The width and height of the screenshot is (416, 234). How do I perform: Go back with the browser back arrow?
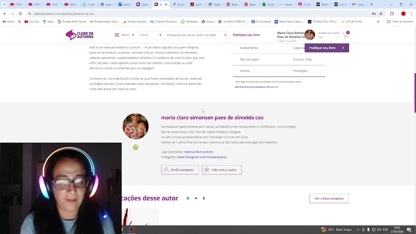[x=5, y=14]
